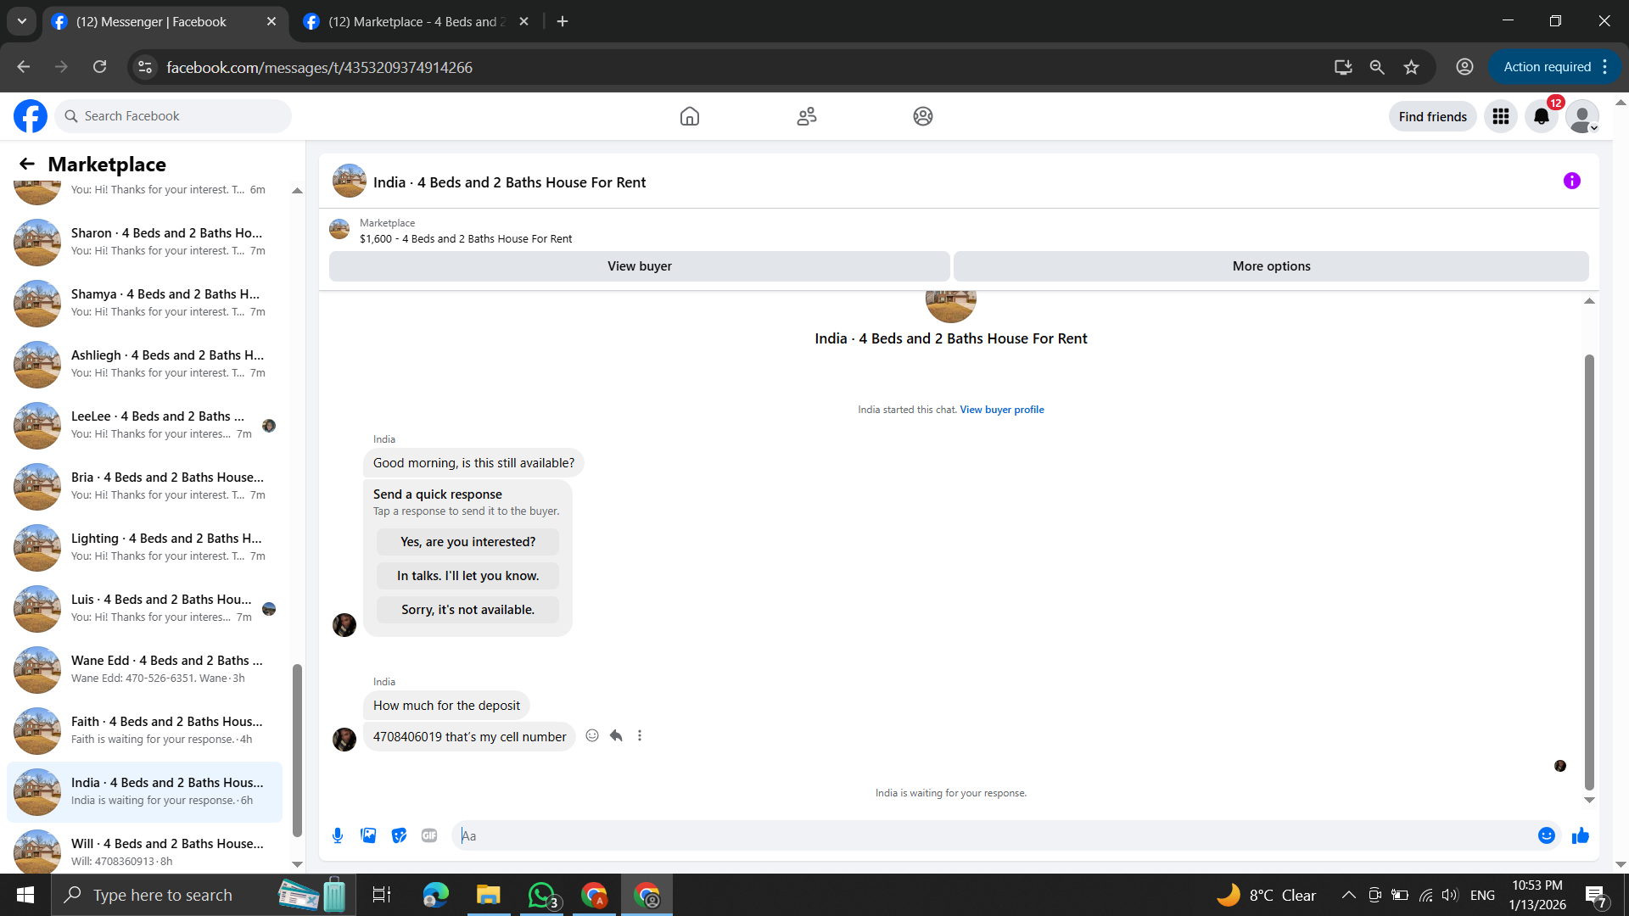Open the notifications bell

pos(1541,117)
